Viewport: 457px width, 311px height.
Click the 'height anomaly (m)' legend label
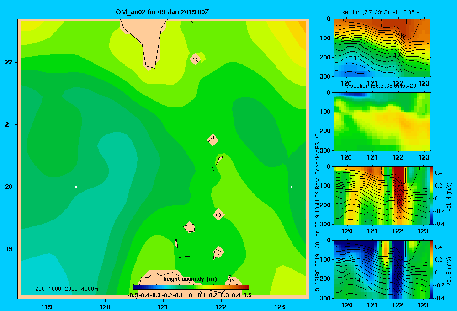pyautogui.click(x=190, y=279)
